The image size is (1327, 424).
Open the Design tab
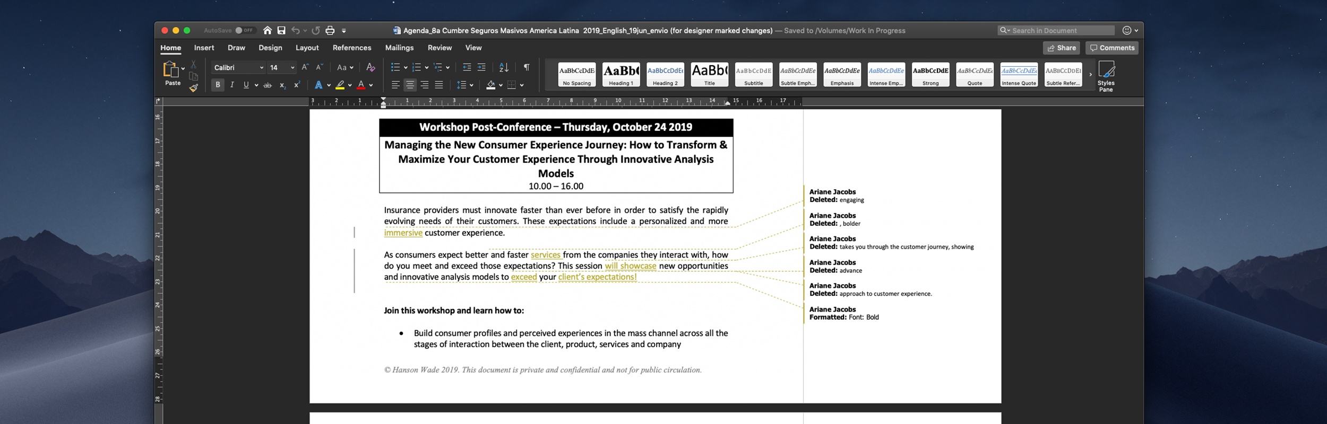point(270,48)
